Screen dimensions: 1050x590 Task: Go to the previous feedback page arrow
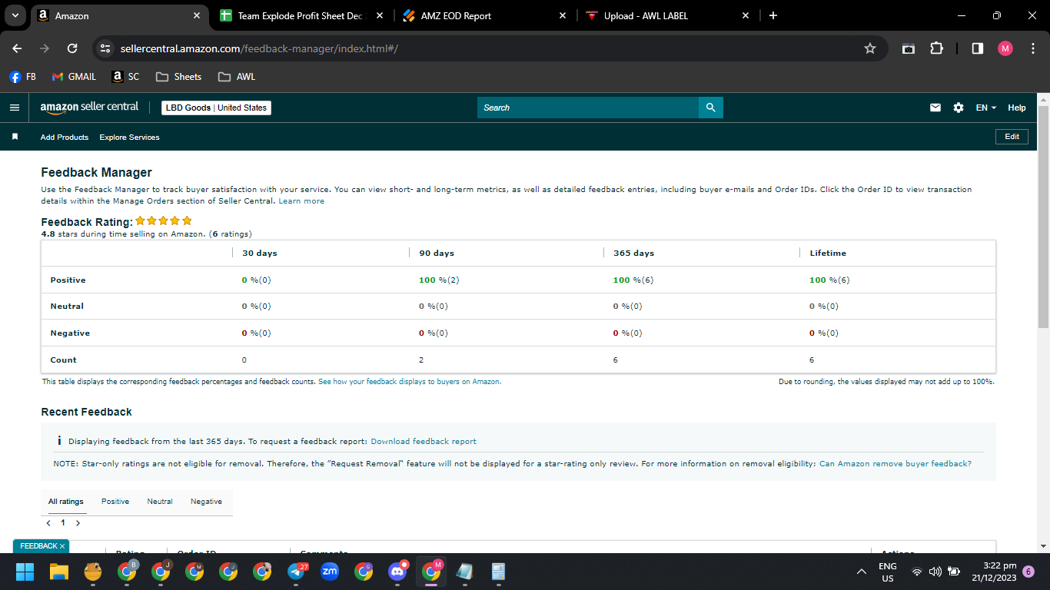tap(48, 523)
